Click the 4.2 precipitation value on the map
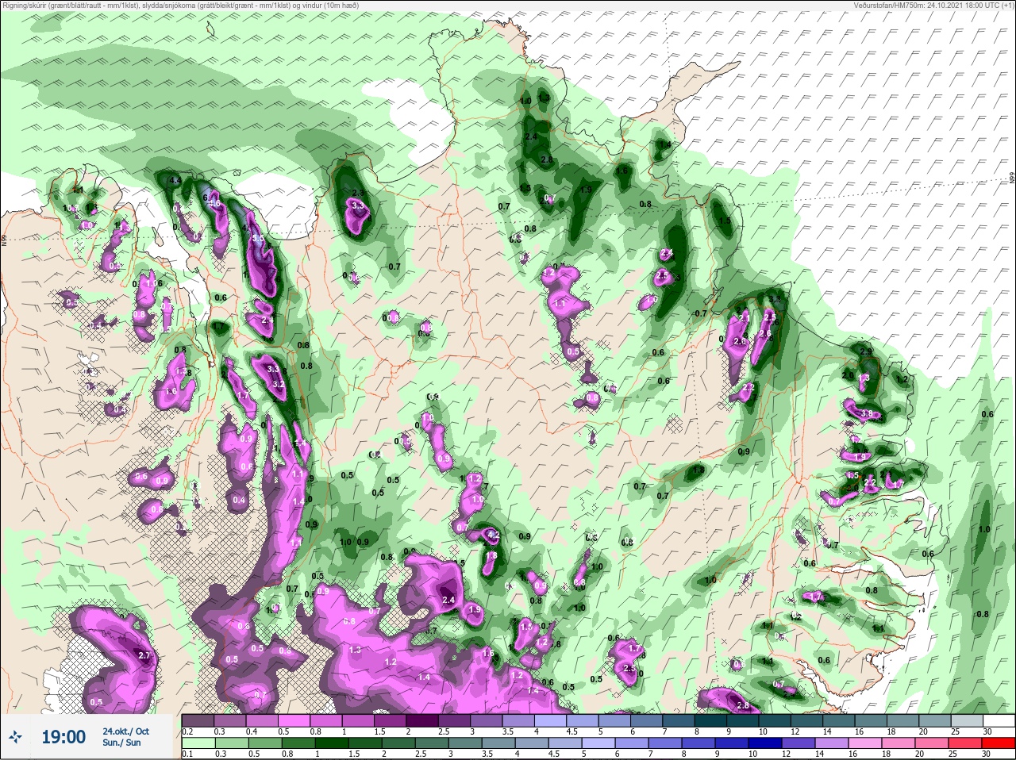 pos(493,535)
